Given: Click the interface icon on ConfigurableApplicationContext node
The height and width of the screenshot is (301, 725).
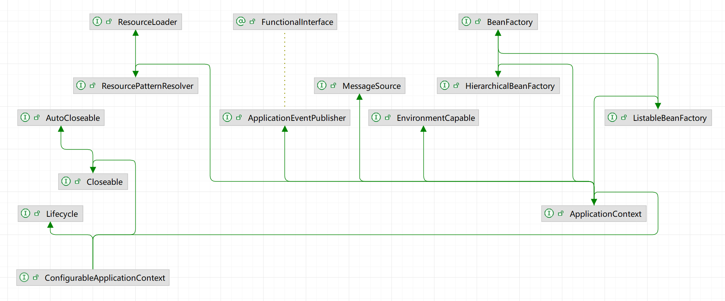Looking at the screenshot, I should click(x=24, y=277).
